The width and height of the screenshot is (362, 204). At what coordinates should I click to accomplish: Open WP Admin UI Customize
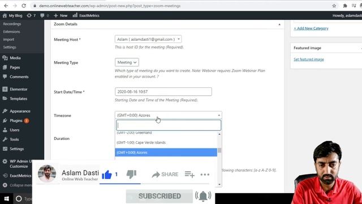pyautogui.click(x=19, y=164)
